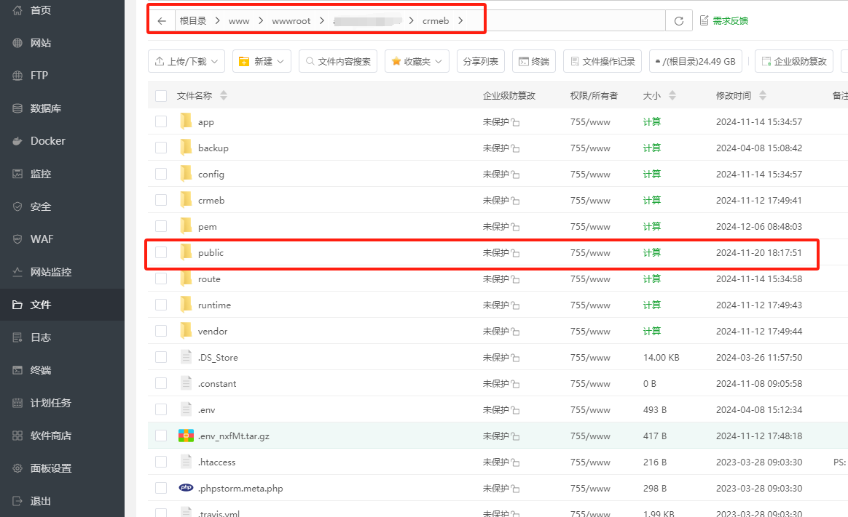
Task: Click the .env_nxfMt.tar.gz archive icon
Action: click(x=186, y=436)
